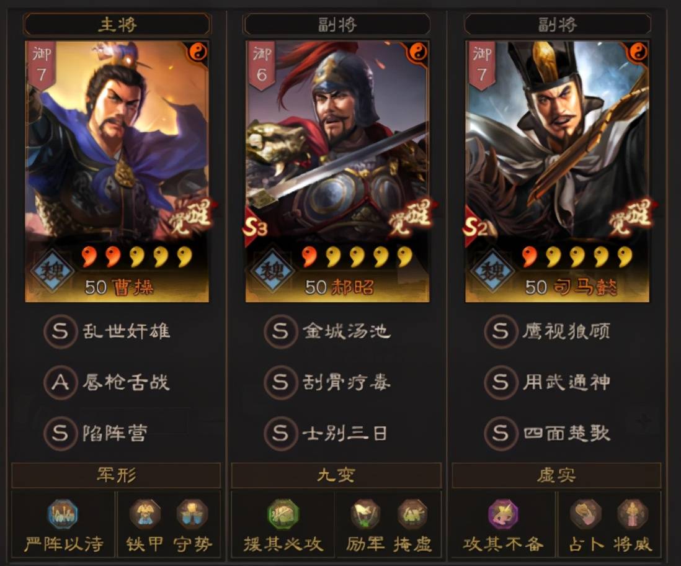Screen dimensions: 681x566
Task: Select the 严阵以待 formation icon
Action: (63, 514)
